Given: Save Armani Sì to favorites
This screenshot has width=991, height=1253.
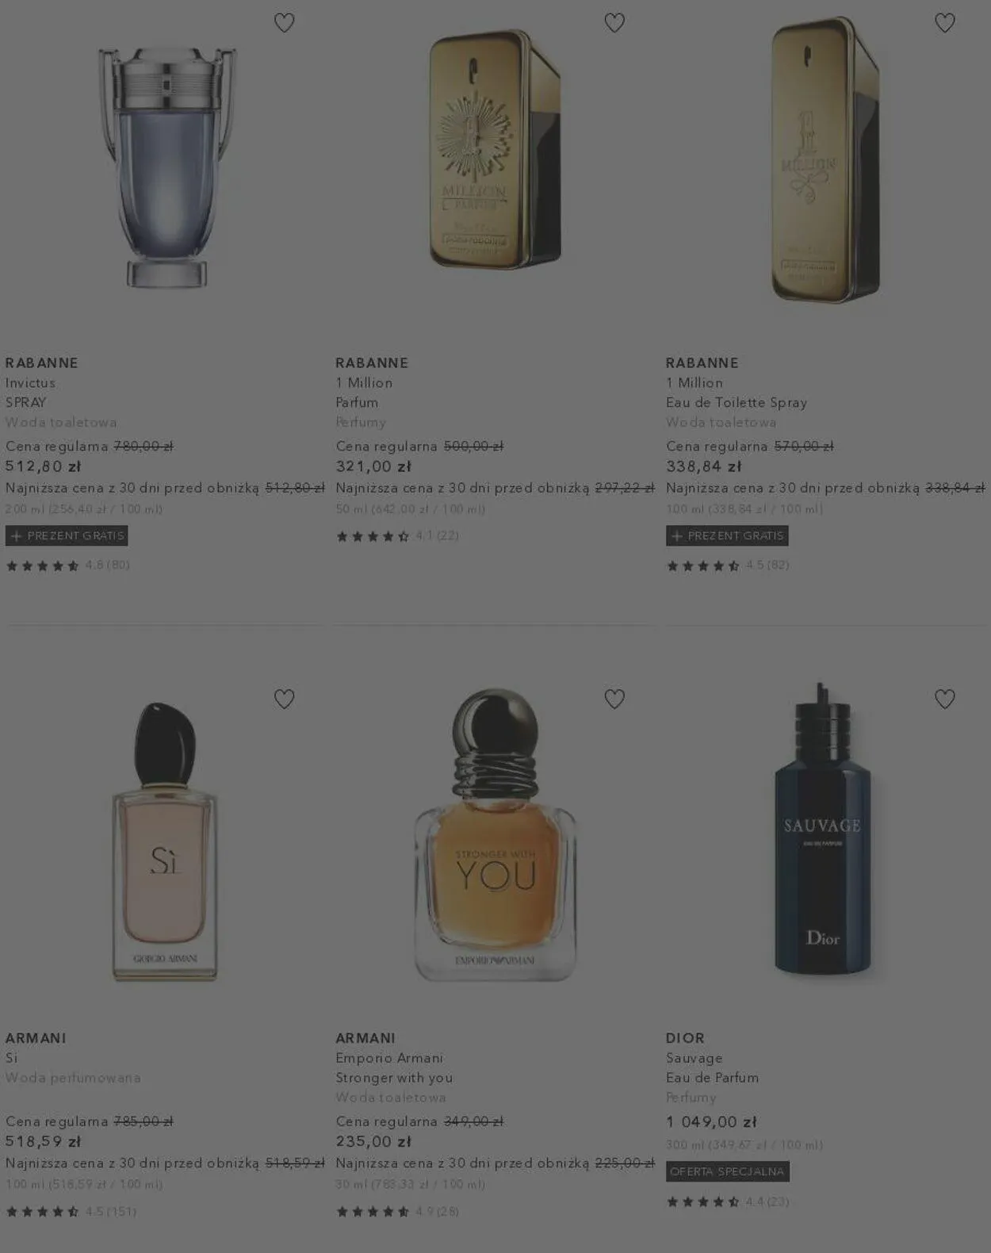Looking at the screenshot, I should (284, 699).
